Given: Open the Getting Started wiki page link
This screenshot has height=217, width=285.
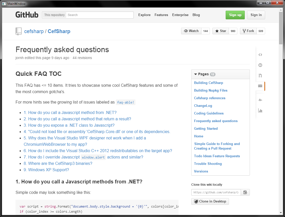Looking at the screenshot, I should tap(206, 128).
